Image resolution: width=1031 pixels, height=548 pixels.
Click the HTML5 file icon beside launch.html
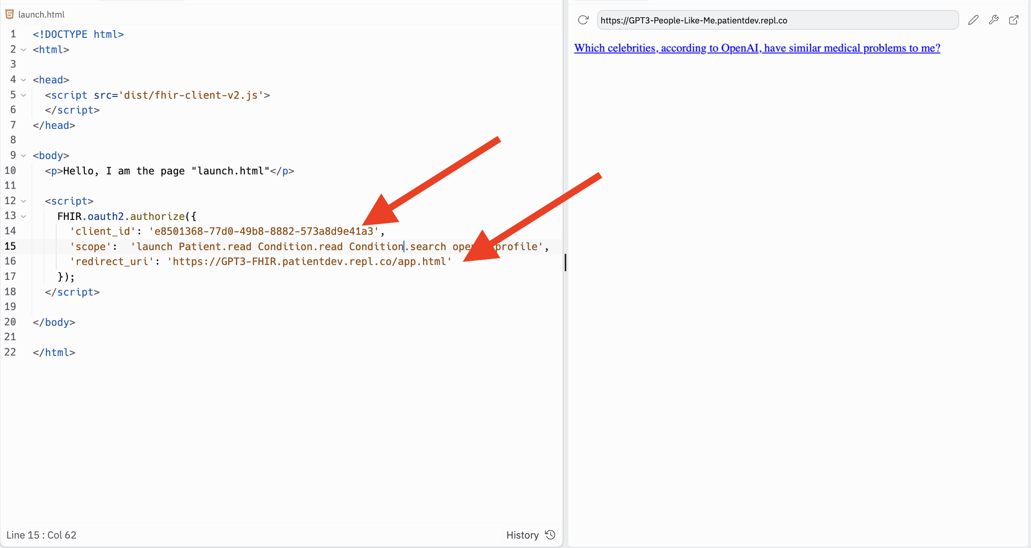coord(9,14)
